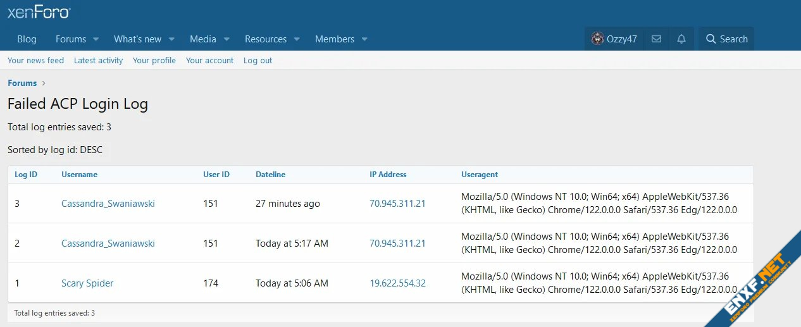Sort by the Dateline column header
This screenshot has height=327, width=801.
pos(270,175)
